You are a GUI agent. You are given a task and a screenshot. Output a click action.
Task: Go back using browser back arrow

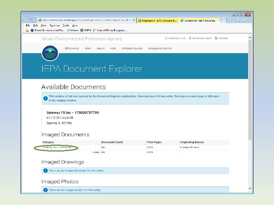point(26,20)
